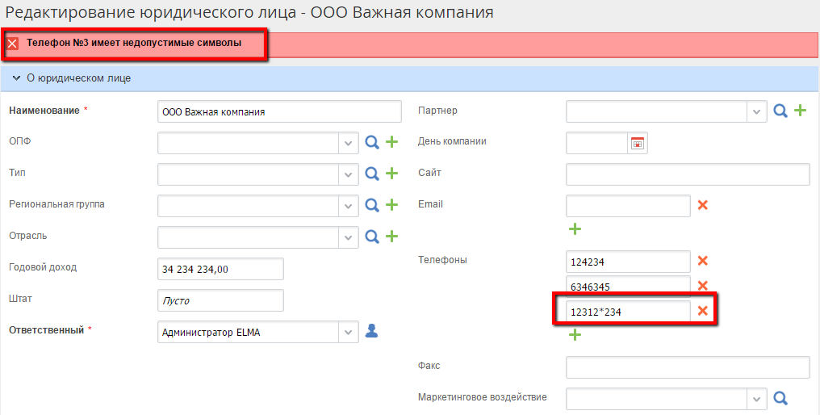Open the calendar picker for День компании
This screenshot has height=415, width=820.
pyautogui.click(x=638, y=143)
